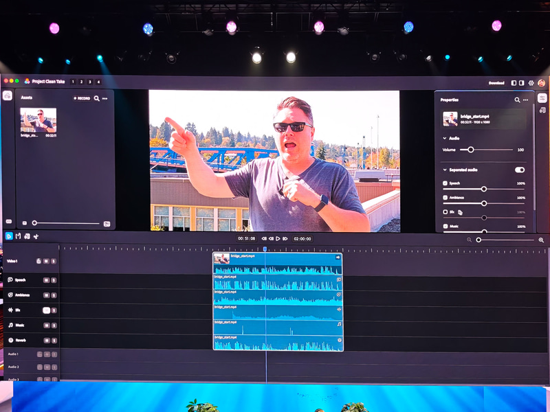
Task: Adjust the Volume slider
Action: point(486,150)
